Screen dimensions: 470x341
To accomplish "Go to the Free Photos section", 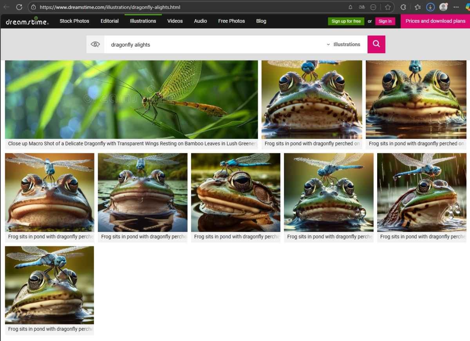I will (231, 21).
